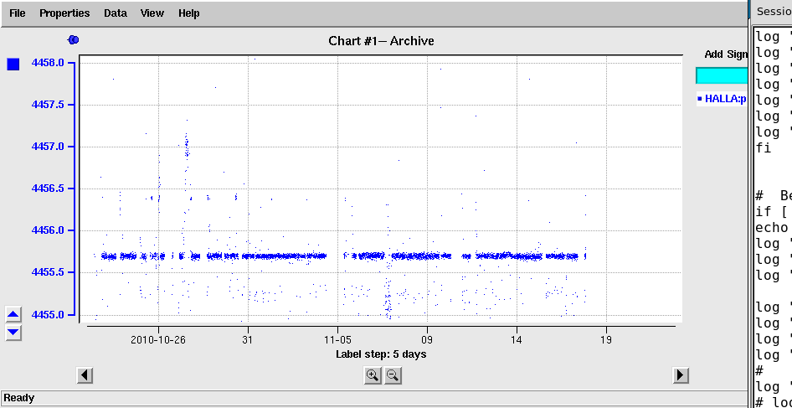This screenshot has height=408, width=792.
Task: Click the 31 date axis label
Action: (x=248, y=340)
